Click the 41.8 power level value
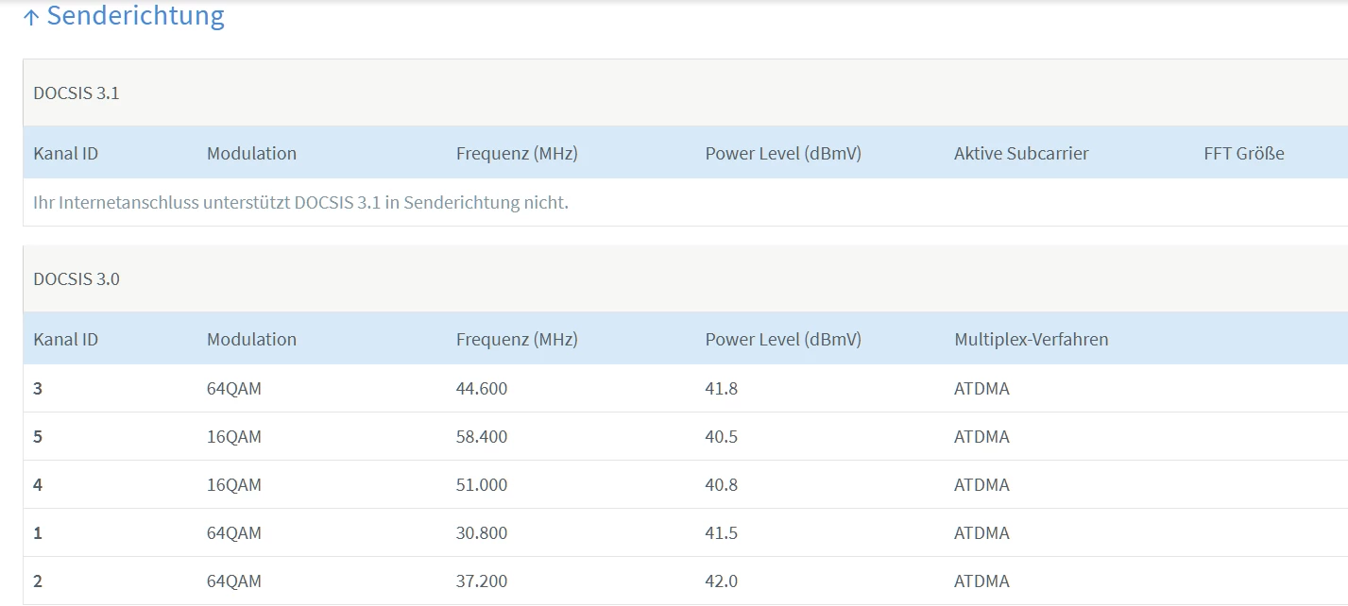 click(722, 389)
